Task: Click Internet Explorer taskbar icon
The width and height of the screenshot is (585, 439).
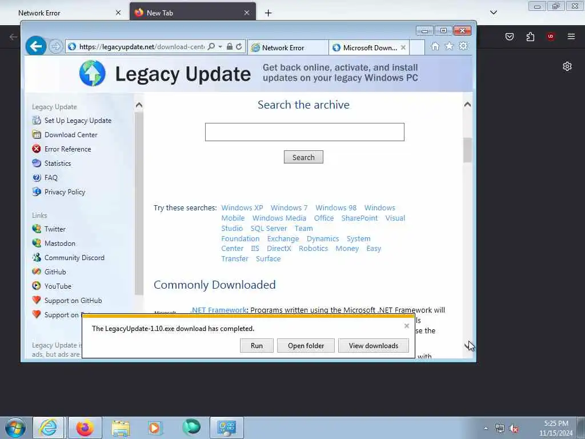Action: (49, 428)
